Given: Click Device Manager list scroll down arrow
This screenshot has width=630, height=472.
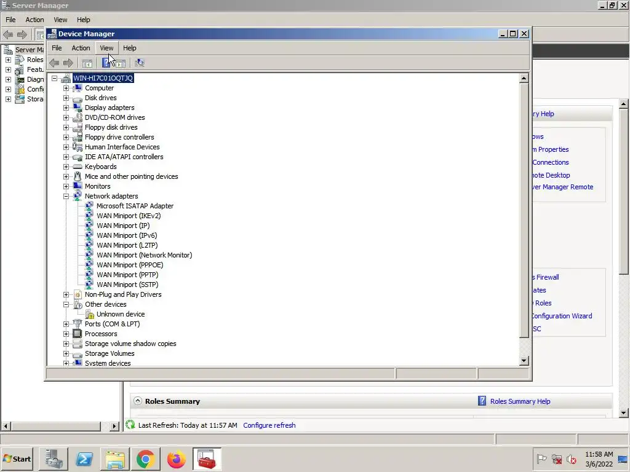Looking at the screenshot, I should click(524, 360).
